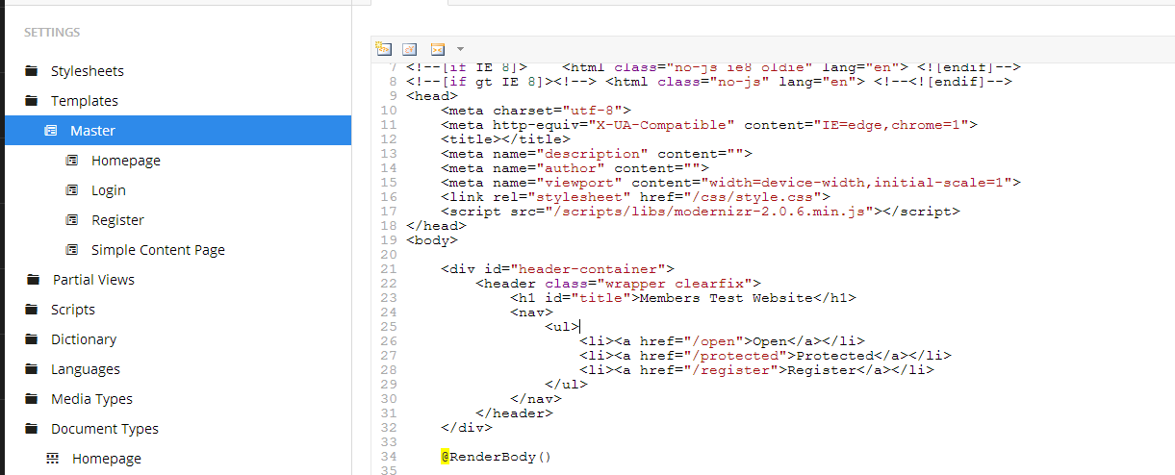Open the Document Types folder

(105, 429)
